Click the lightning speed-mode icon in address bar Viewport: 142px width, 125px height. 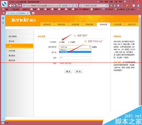(70, 6)
